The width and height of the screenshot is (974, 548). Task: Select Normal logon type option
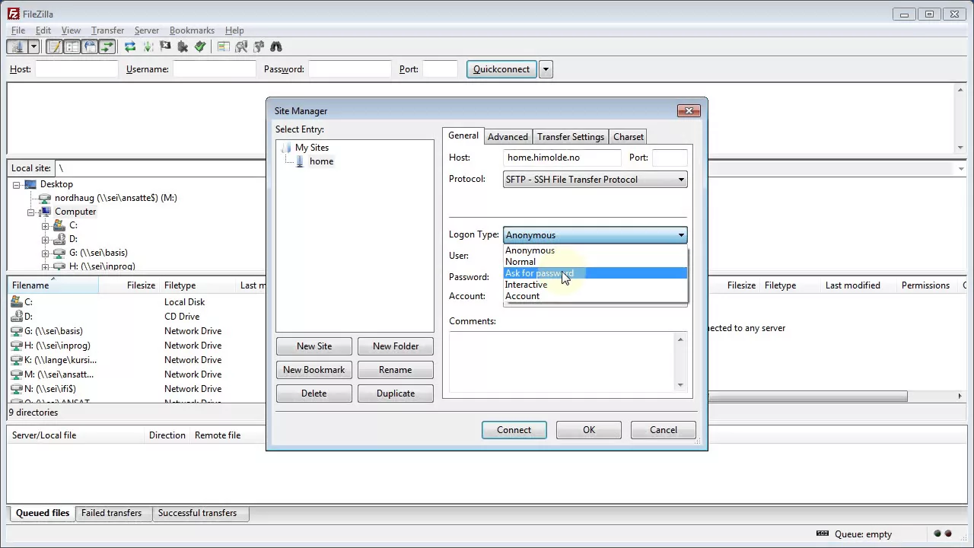tap(595, 262)
